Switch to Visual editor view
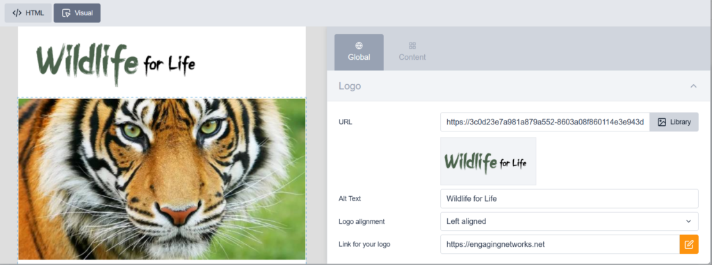Image resolution: width=712 pixels, height=265 pixels. coord(77,13)
